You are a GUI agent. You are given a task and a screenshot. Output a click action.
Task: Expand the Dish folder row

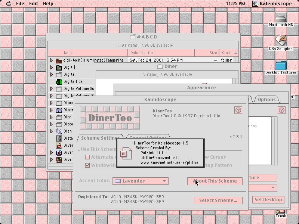pos(52,131)
